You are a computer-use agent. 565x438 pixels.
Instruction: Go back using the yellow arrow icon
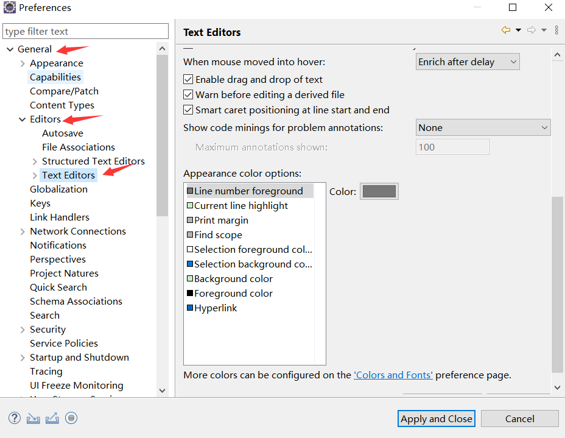[506, 30]
